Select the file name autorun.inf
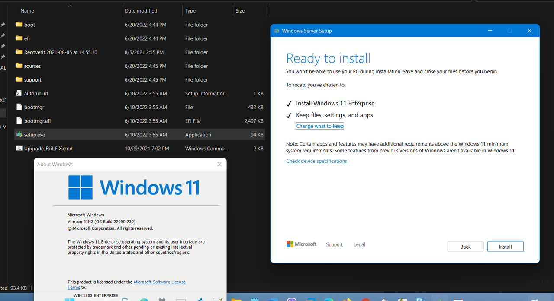Screen dimensions: 554x301 point(36,93)
